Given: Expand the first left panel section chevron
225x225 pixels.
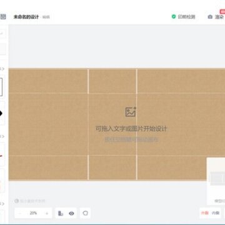Looking at the screenshot, I should point(2,69).
